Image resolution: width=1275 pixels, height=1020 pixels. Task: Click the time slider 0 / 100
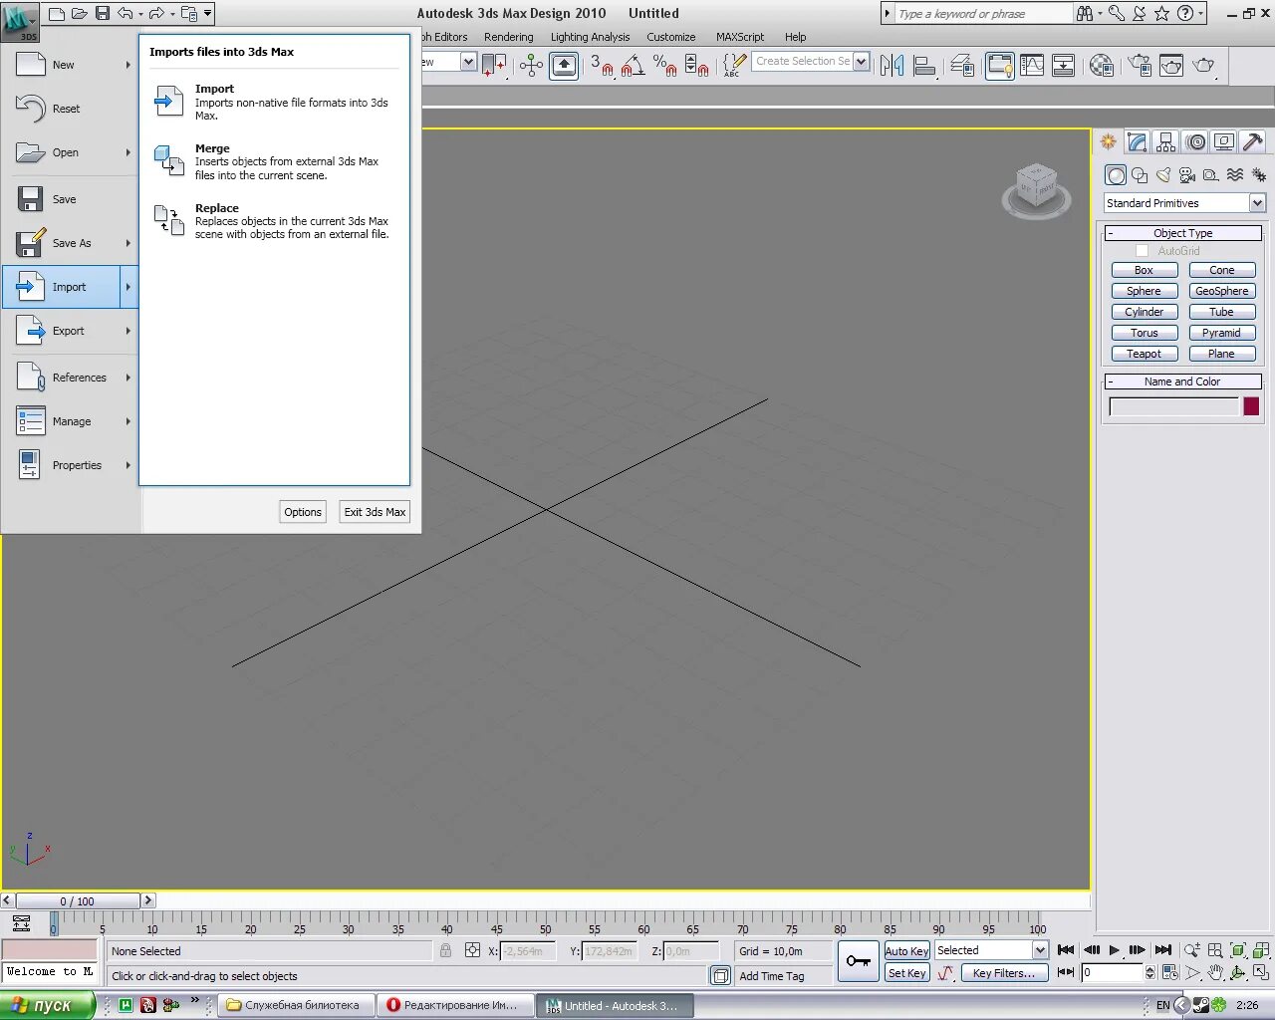tap(78, 901)
